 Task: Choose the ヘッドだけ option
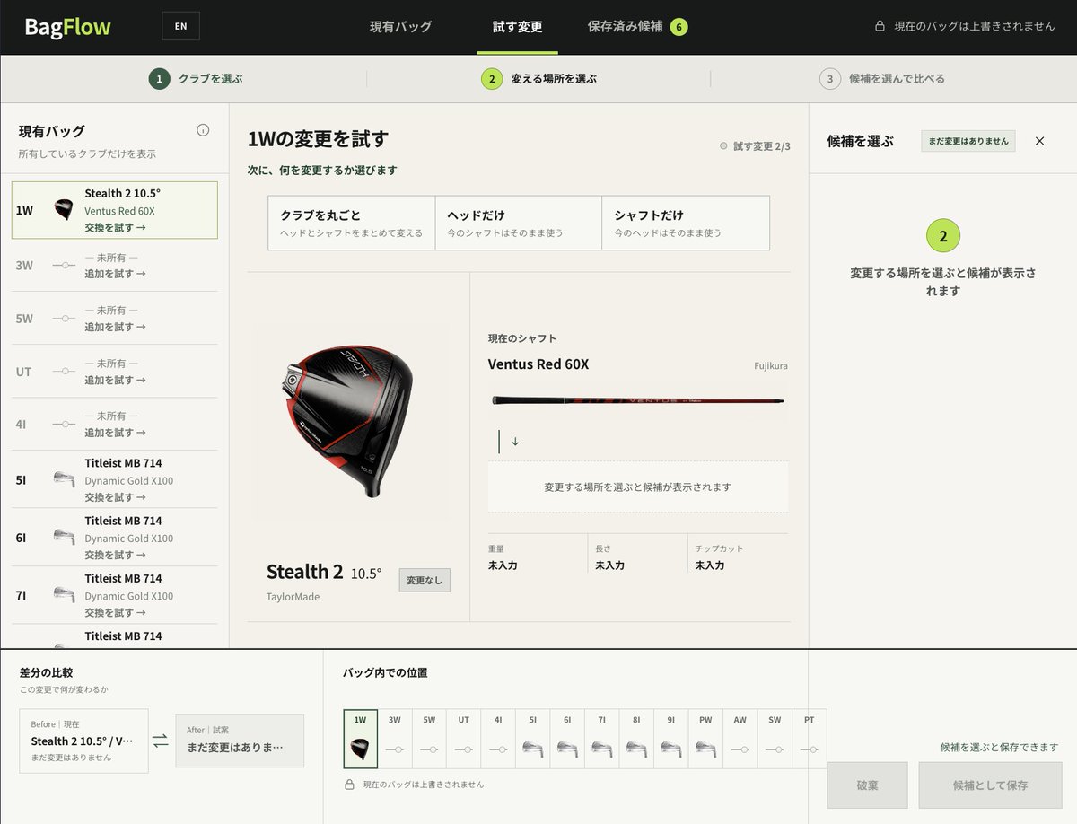(x=519, y=224)
